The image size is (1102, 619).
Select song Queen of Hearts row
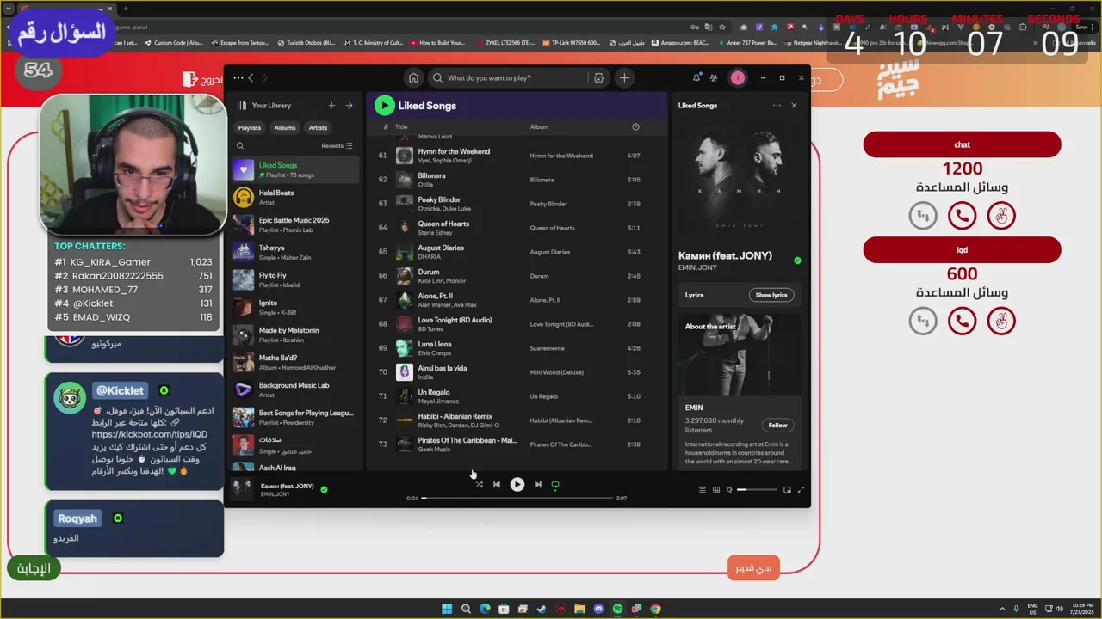click(517, 228)
